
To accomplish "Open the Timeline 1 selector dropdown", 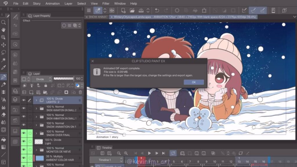I will pyautogui.click(x=106, y=160).
